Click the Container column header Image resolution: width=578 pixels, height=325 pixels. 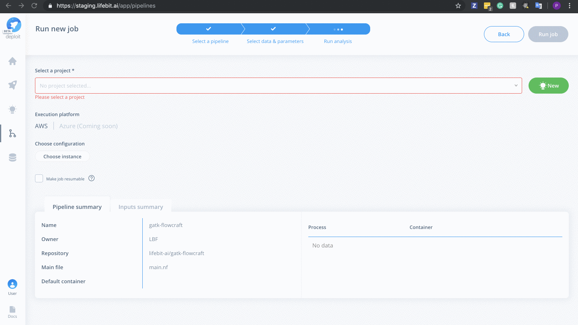pyautogui.click(x=421, y=227)
